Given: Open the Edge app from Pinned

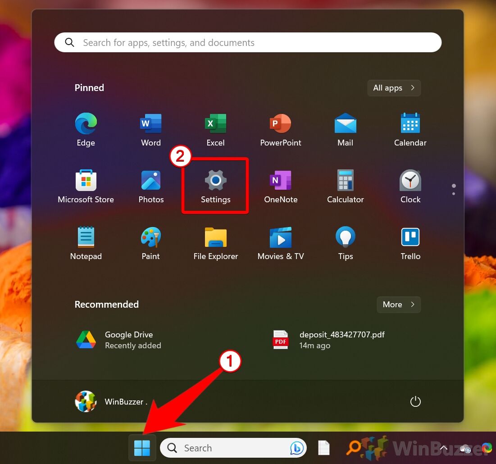Looking at the screenshot, I should point(86,129).
